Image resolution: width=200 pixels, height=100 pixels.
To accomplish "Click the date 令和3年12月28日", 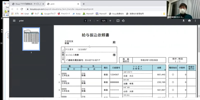I will point(149,60).
